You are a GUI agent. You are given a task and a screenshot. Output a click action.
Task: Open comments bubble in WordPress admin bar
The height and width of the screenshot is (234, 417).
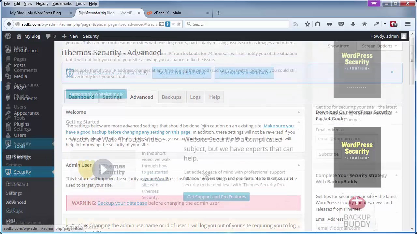48,36
